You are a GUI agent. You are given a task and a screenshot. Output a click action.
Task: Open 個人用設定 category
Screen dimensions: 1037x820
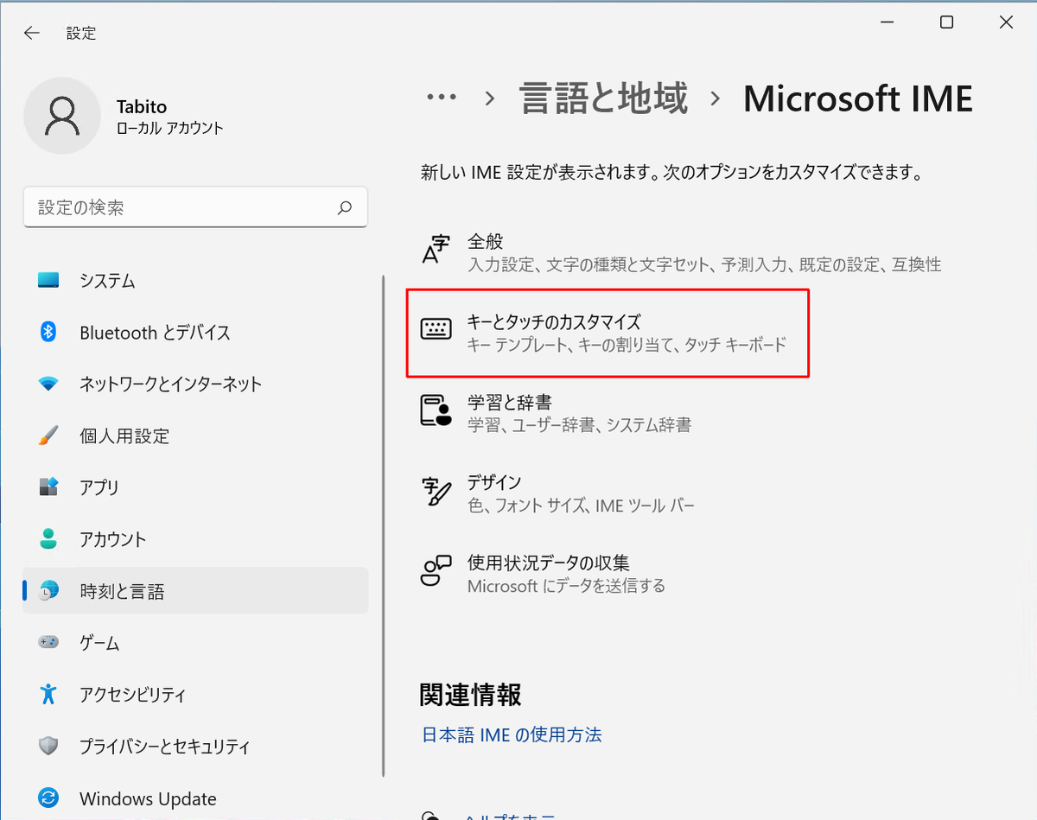[x=195, y=435]
